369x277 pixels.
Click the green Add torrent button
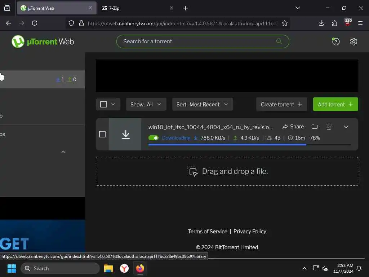(x=335, y=104)
